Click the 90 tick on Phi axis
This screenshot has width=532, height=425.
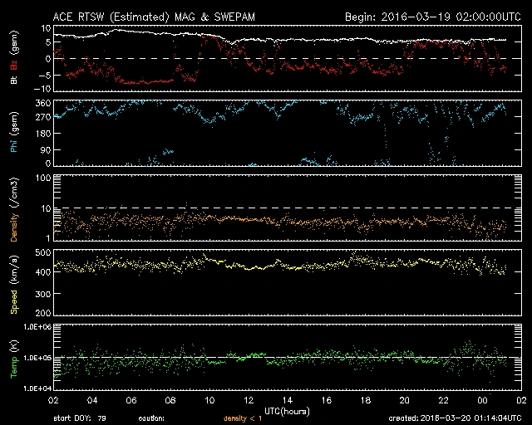point(46,149)
